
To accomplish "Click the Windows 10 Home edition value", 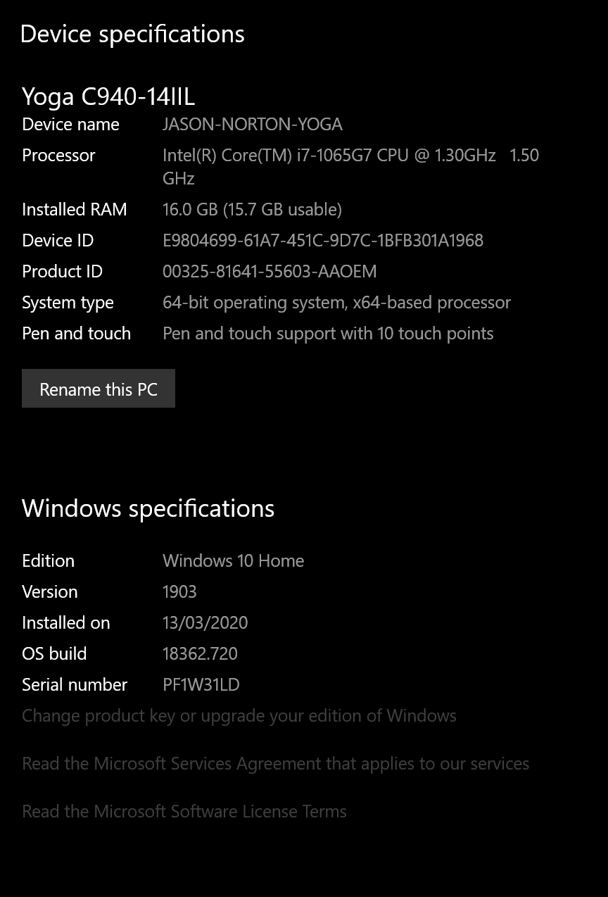I will (x=233, y=561).
